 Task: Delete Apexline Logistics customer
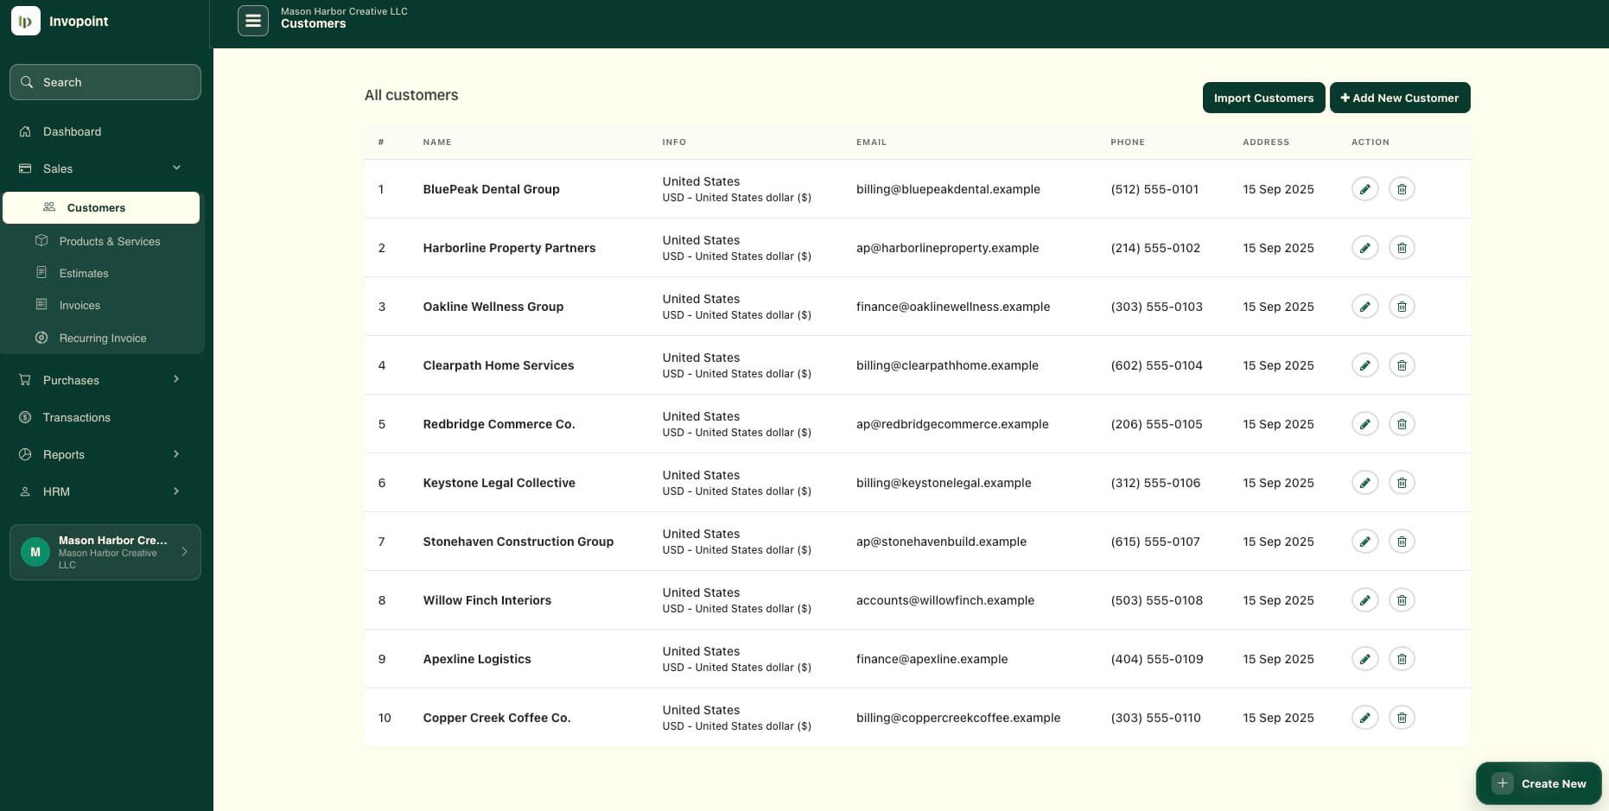1402,659
